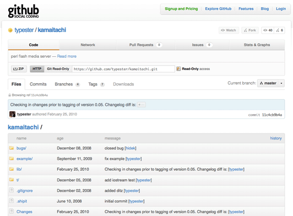Screen dimensions: 293x216
Task: Open the t/ directory
Action: (x=18, y=180)
